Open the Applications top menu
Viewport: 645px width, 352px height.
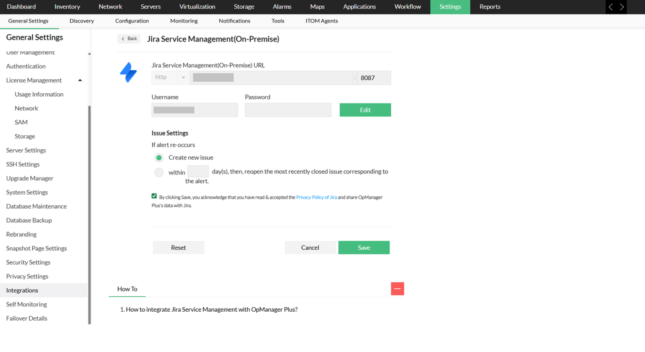[x=359, y=7]
